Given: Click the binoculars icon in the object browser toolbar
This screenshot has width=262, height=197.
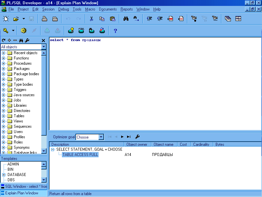Looking at the screenshot, I should (21, 40).
